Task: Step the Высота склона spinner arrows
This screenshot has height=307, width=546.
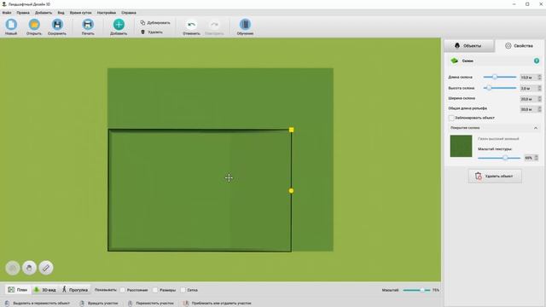Action: [x=539, y=89]
